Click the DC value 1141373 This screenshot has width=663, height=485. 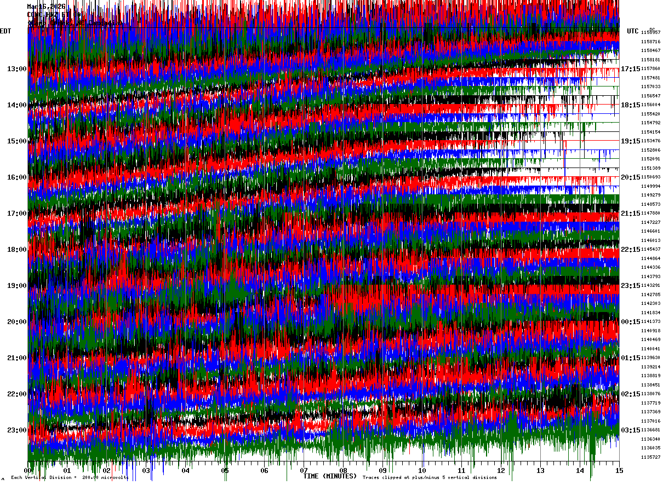click(x=650, y=322)
